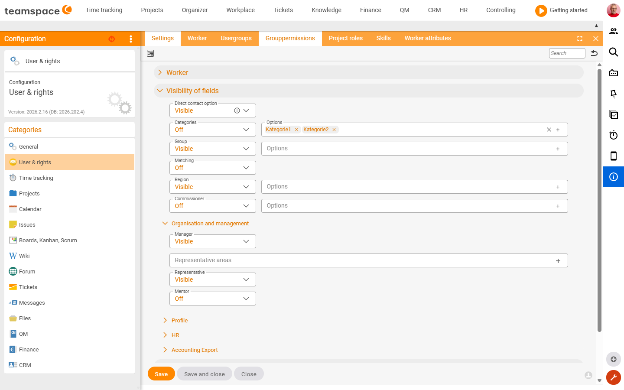Viewport: 624px width, 390px height.
Task: Switch to the Worker tab
Action: point(197,39)
